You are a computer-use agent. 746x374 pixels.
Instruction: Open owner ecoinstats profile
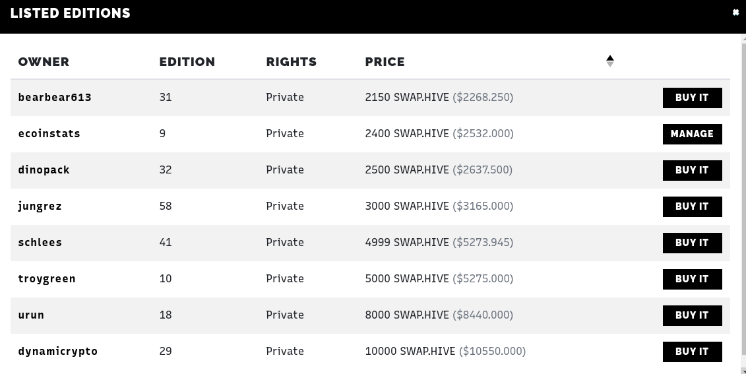(x=49, y=133)
